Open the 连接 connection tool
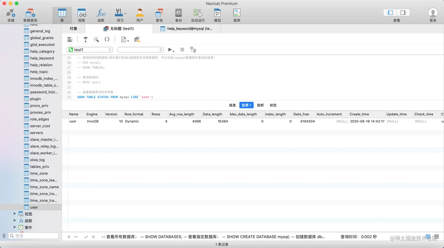This screenshot has height=248, width=444. [11, 15]
